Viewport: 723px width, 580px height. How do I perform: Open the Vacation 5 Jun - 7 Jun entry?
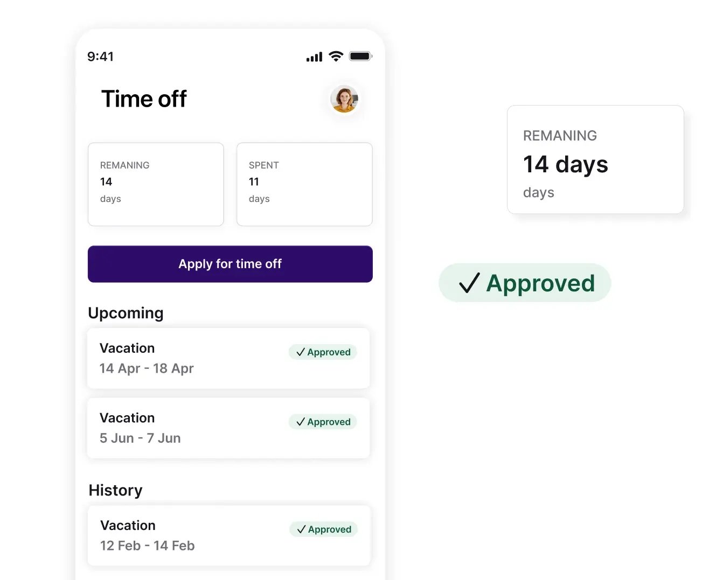tap(228, 428)
